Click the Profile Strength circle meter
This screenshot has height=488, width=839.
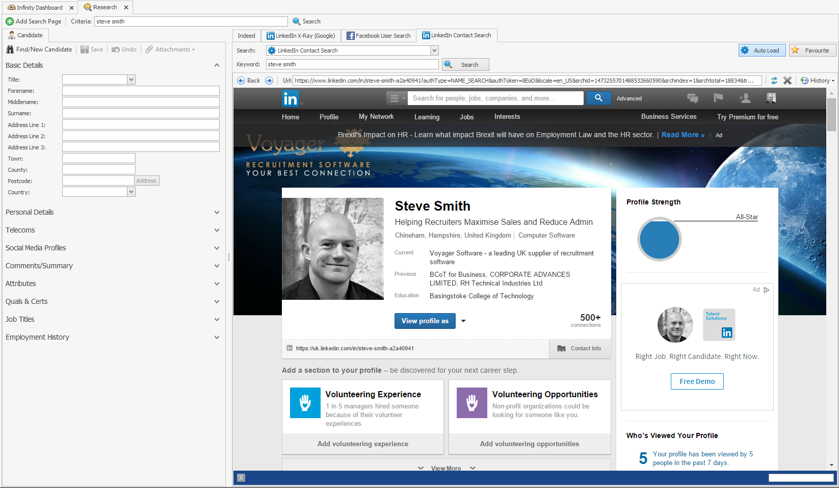(660, 239)
